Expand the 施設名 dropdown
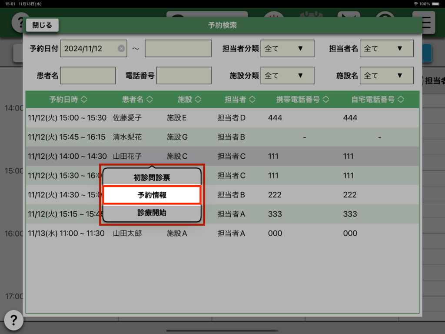 point(387,76)
